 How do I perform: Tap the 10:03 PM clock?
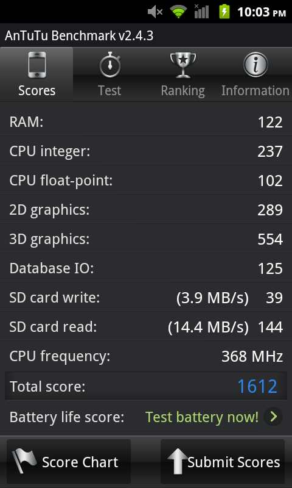pos(262,12)
